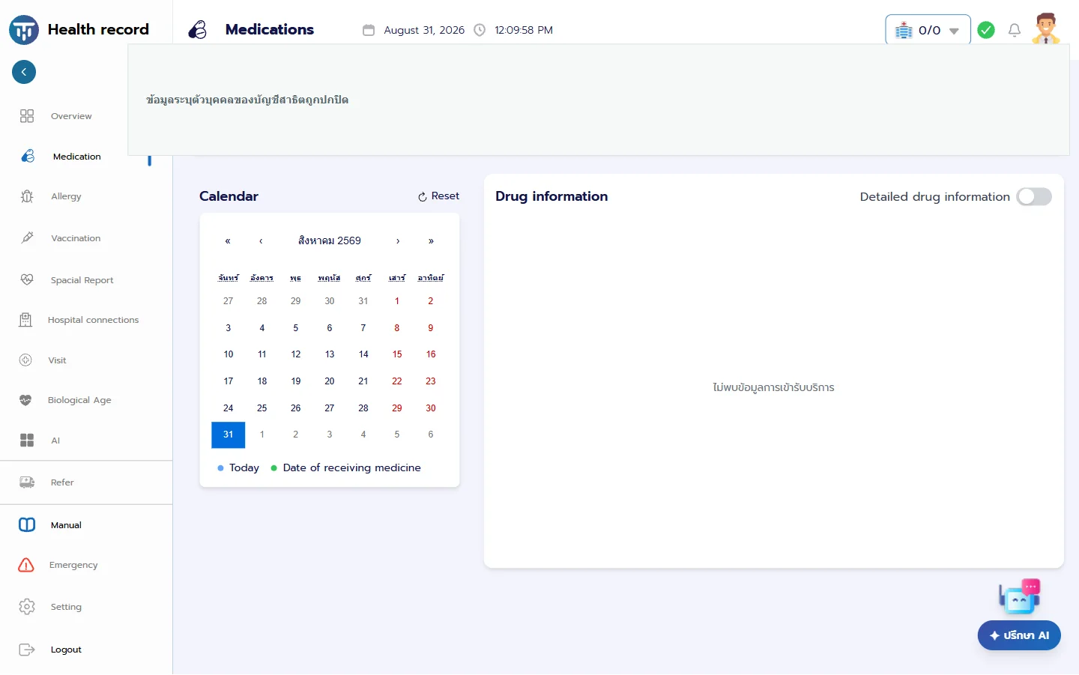The image size is (1079, 675).
Task: Click the Logout exit icon
Action: point(27,650)
